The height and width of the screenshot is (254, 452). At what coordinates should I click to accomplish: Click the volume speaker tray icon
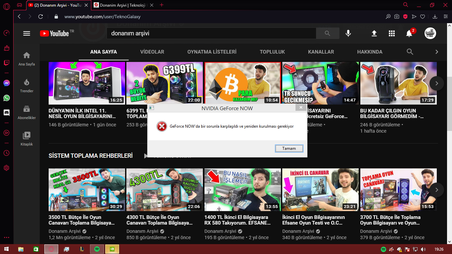coord(424,249)
